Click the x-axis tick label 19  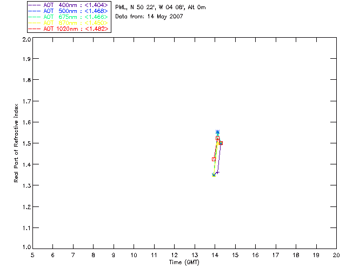click(316, 255)
